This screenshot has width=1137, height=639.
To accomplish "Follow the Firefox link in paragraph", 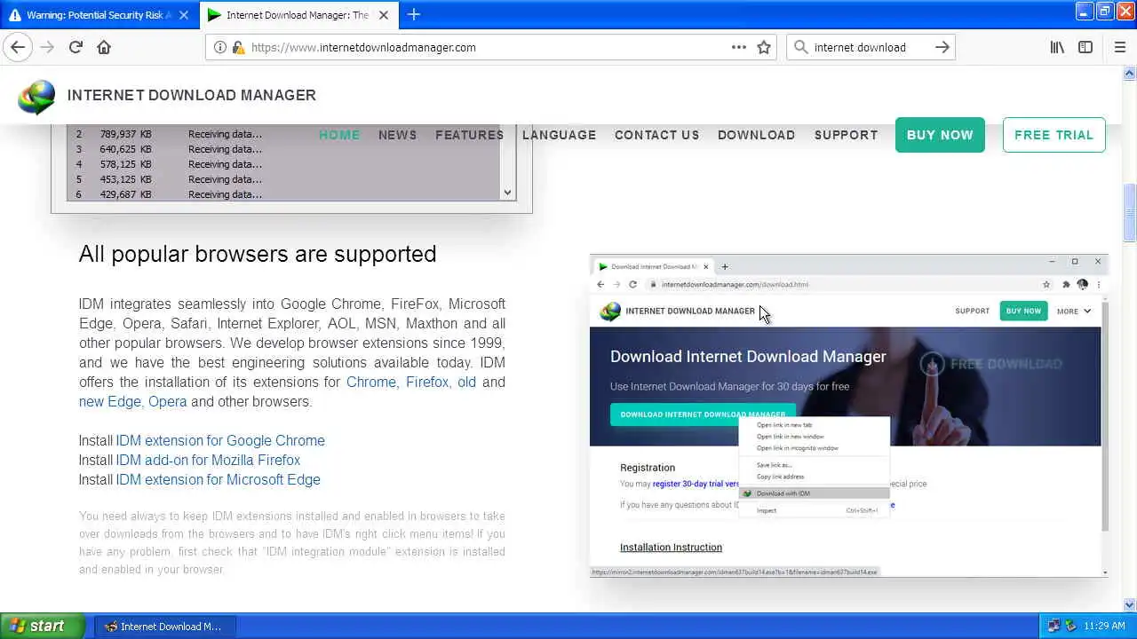I will tap(427, 382).
